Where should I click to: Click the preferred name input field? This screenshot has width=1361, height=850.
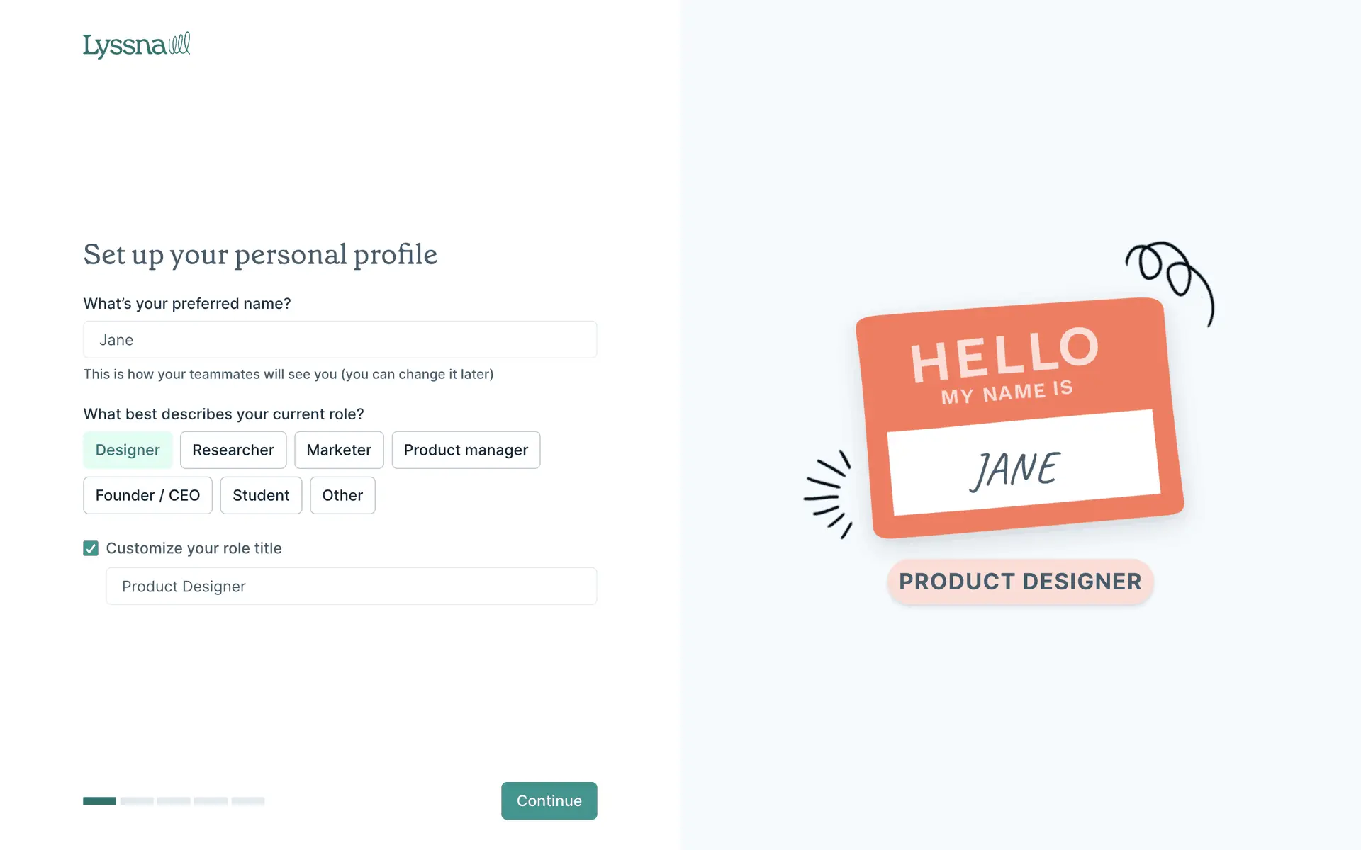click(x=340, y=340)
